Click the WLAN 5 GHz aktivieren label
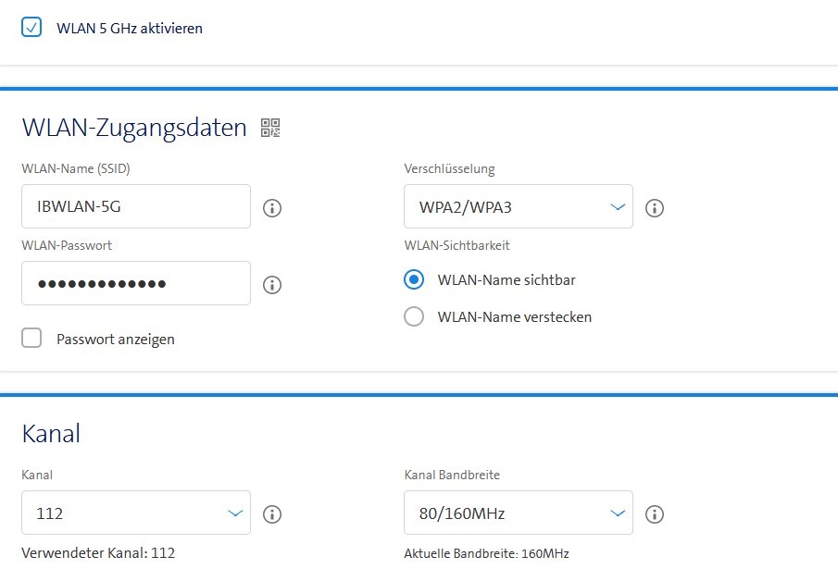The height and width of the screenshot is (581, 838). [x=129, y=28]
